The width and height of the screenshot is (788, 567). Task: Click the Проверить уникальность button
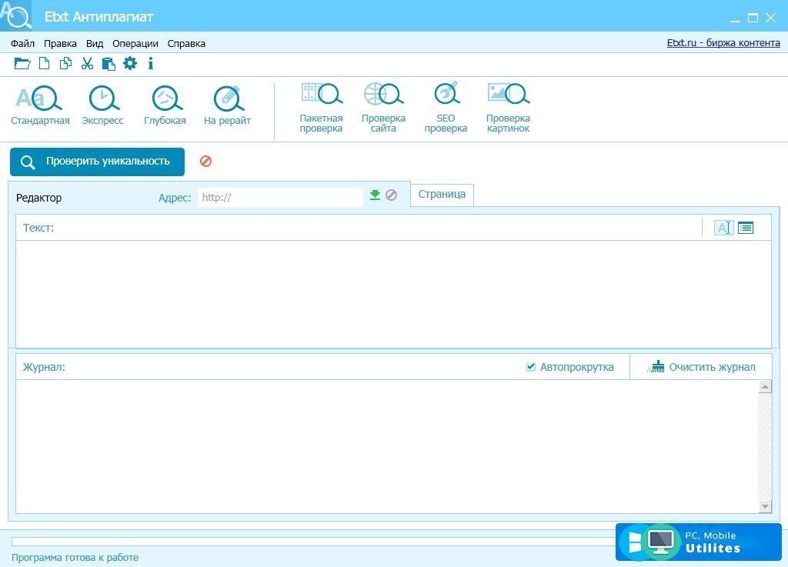coord(97,162)
